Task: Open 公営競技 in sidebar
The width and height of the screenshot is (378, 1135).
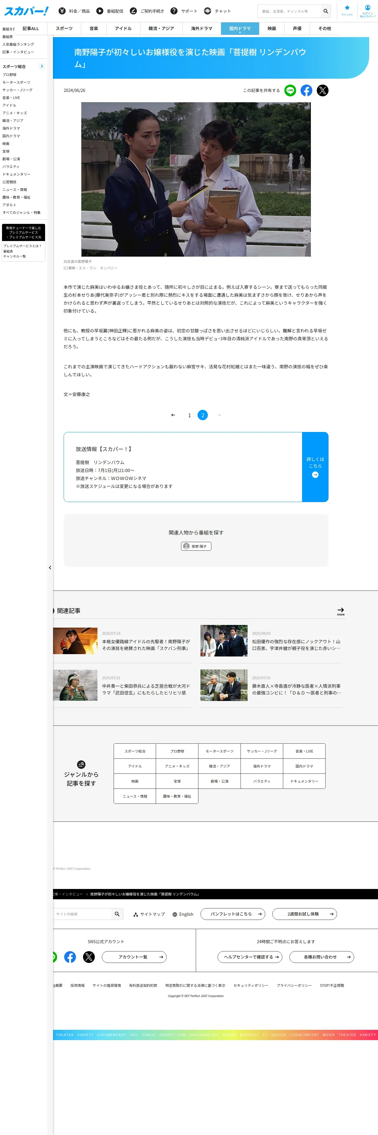Action: [x=9, y=182]
